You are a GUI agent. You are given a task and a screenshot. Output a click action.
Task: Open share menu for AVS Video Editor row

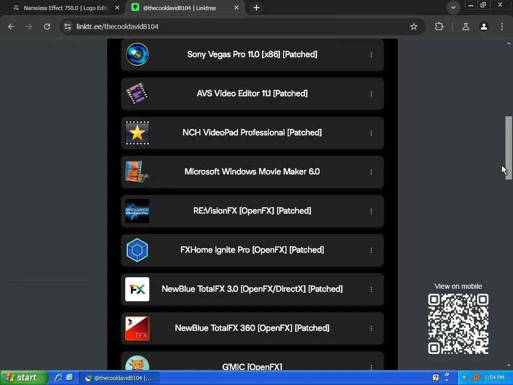point(371,94)
